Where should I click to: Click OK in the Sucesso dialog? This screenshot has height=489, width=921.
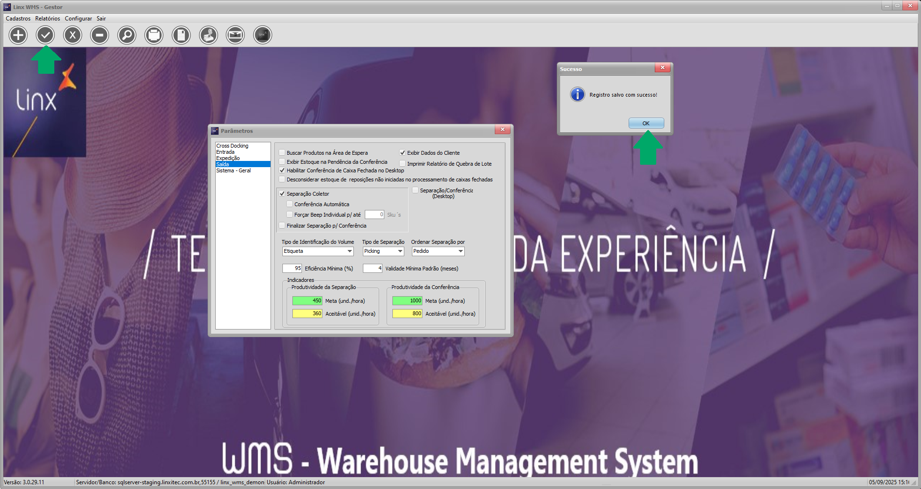click(646, 123)
